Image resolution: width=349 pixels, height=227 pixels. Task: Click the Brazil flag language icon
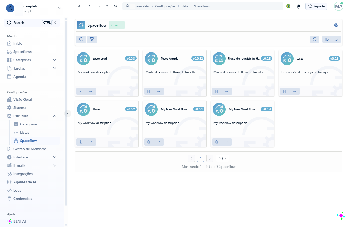click(x=288, y=6)
